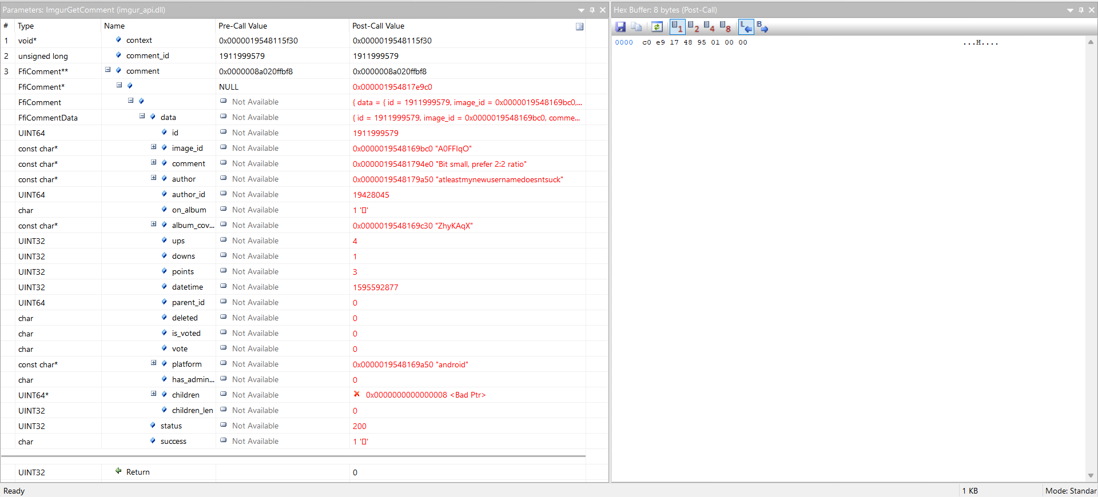
Task: Sort by Pre-Call Value column header
Action: point(283,26)
